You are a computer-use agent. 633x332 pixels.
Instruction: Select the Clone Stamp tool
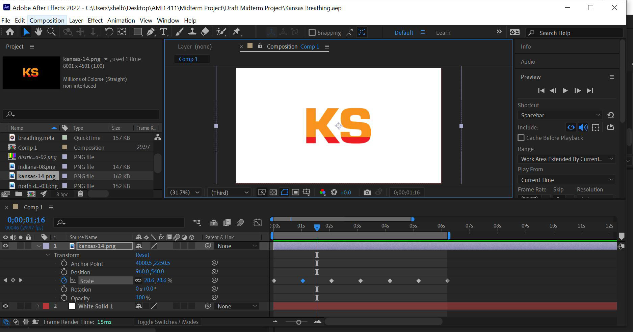[x=192, y=32]
